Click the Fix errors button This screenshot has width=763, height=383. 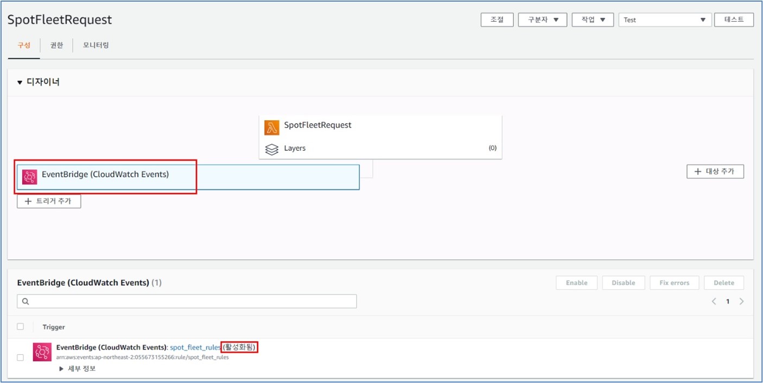click(675, 283)
